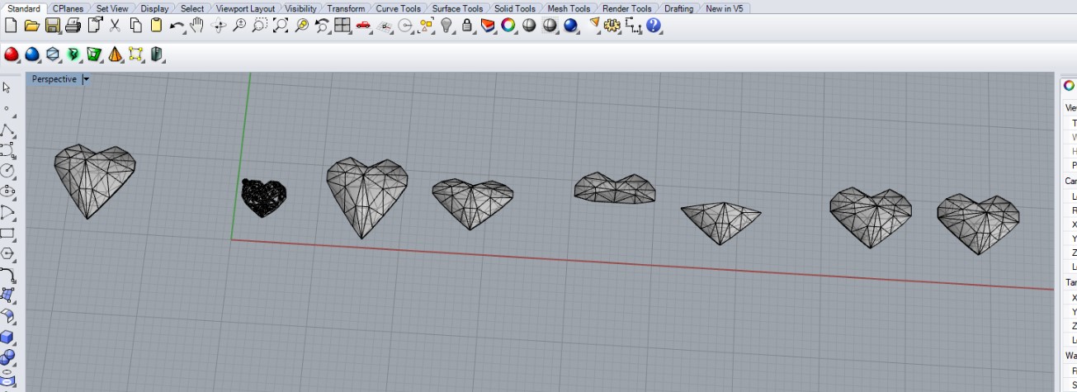Viewport: 1077px width, 392px height.
Task: Click the padlock Lock Objects icon
Action: pos(467,26)
